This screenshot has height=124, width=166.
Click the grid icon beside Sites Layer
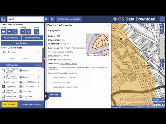(21, 82)
